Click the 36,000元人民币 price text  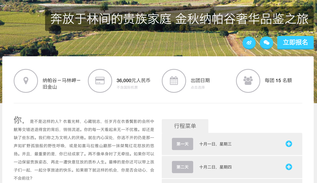point(133,81)
